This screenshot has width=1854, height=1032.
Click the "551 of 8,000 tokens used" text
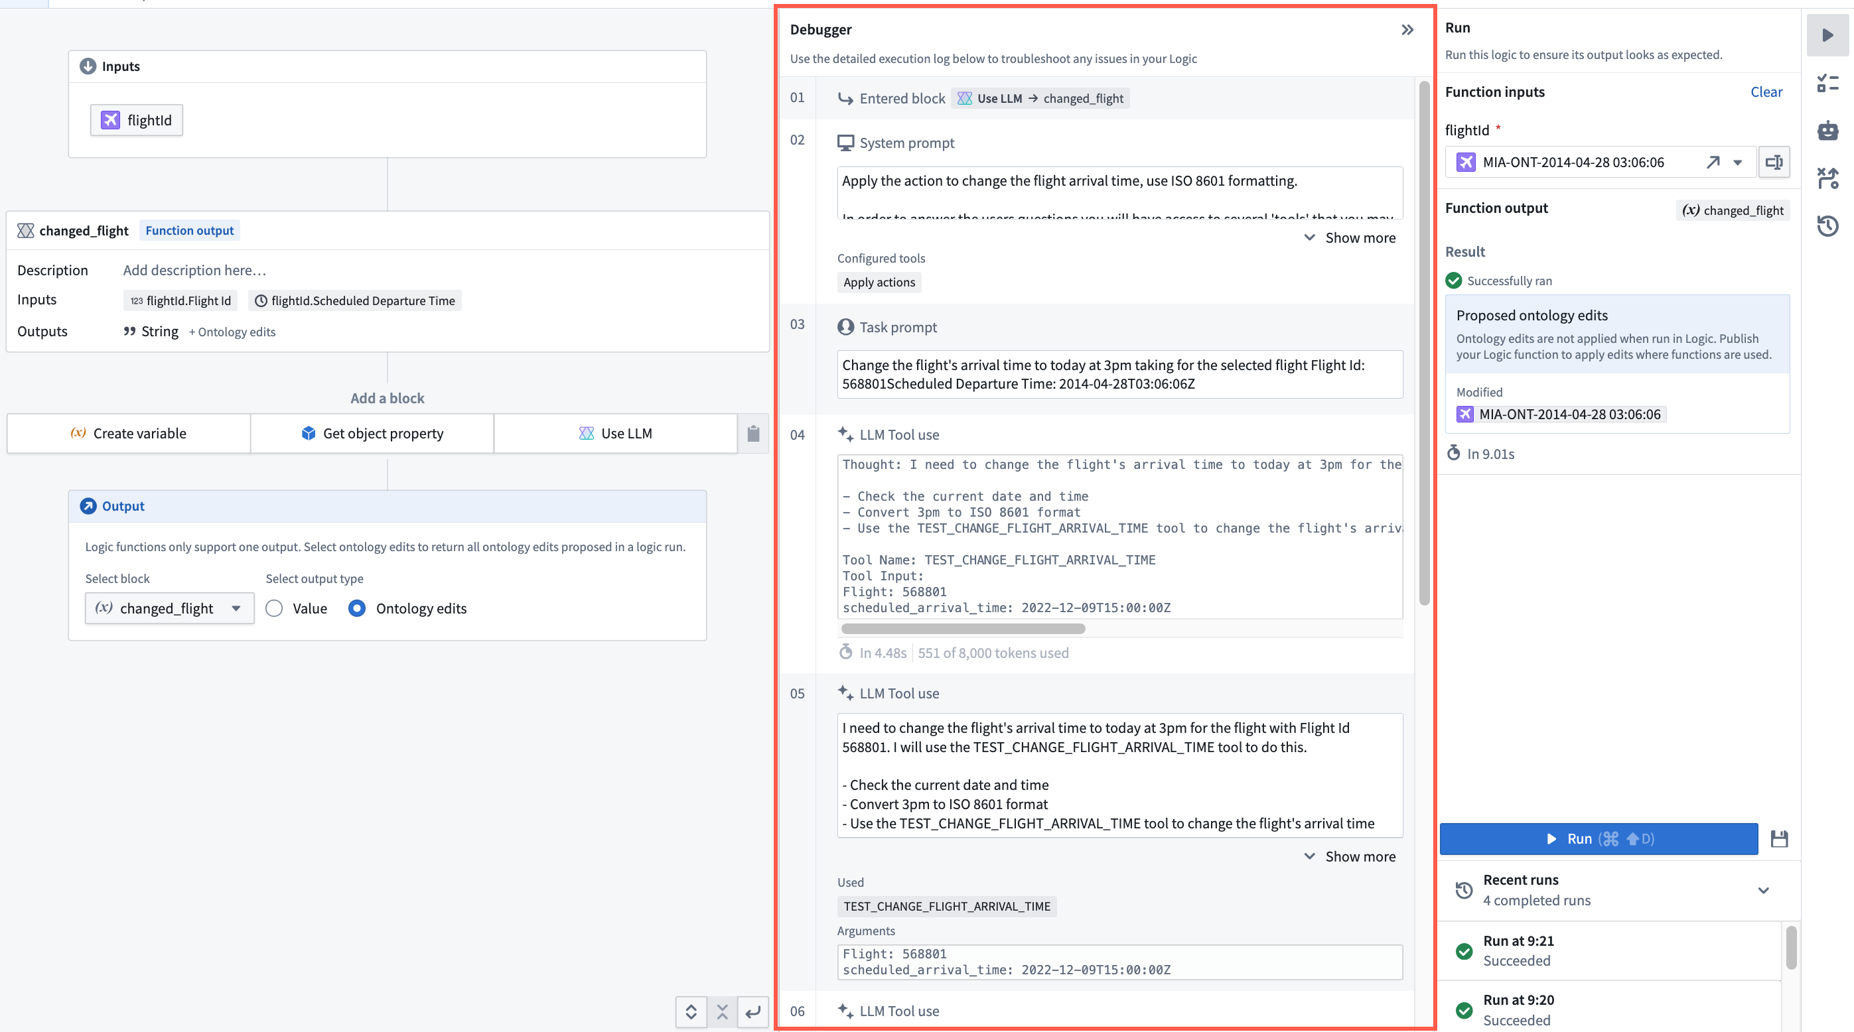click(x=993, y=652)
